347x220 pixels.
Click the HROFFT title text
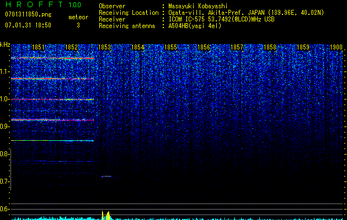click(x=34, y=4)
